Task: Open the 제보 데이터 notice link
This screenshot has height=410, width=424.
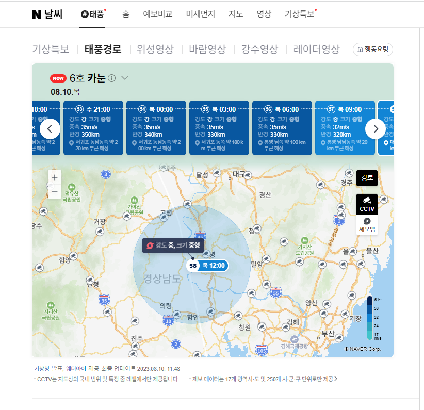Action: (265, 379)
